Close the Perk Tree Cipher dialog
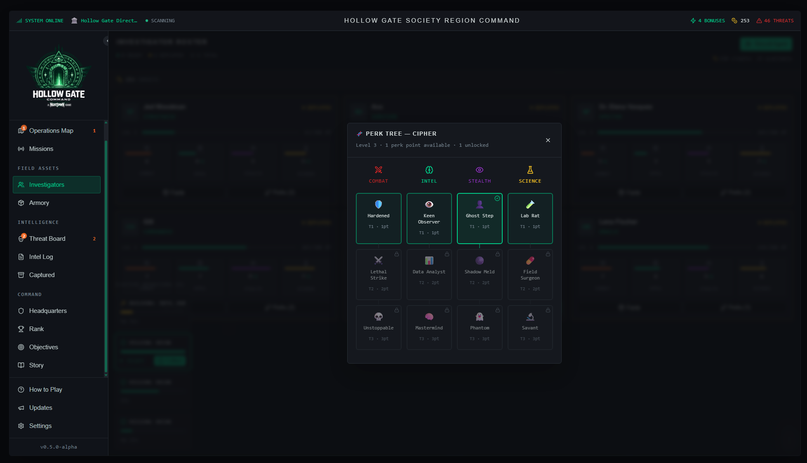Image resolution: width=807 pixels, height=463 pixels. (x=548, y=140)
